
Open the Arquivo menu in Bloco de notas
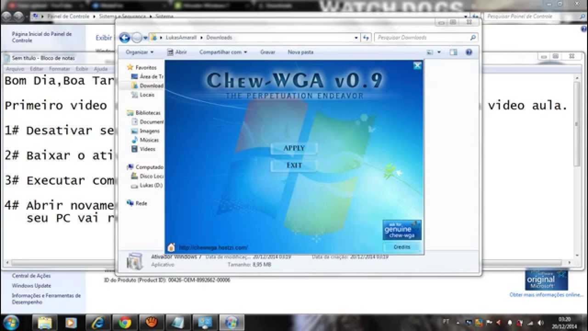[15, 69]
